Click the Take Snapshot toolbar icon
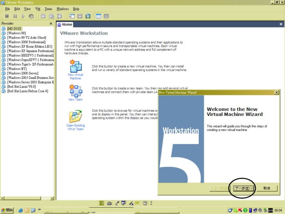Screen dimensions: 285x214 click(x=43, y=16)
